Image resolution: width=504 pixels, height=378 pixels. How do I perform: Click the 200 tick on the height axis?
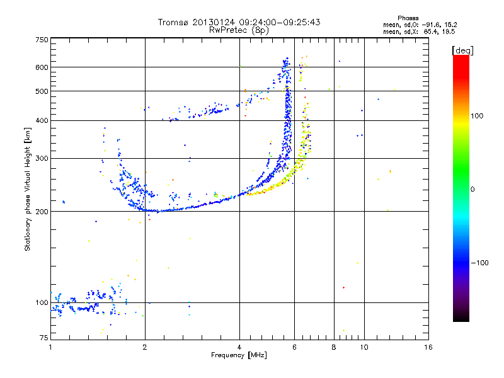pyautogui.click(x=42, y=212)
